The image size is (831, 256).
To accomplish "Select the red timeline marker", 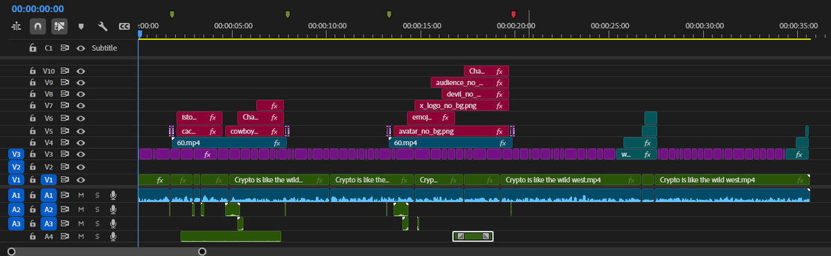I will click(513, 14).
